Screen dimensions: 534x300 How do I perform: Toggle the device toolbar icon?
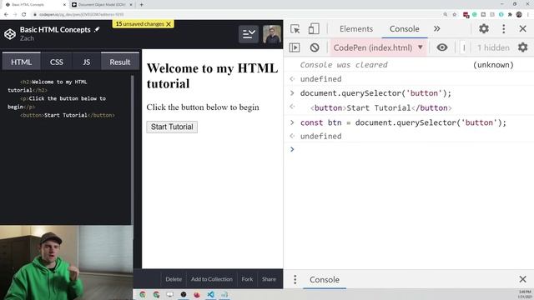point(314,29)
